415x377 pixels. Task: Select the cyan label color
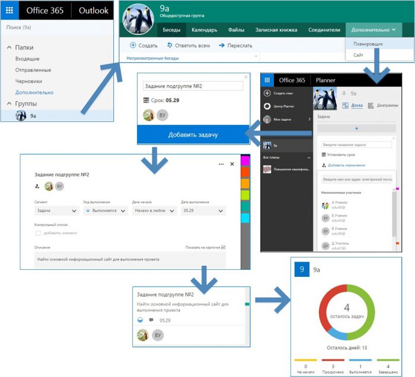[245, 218]
